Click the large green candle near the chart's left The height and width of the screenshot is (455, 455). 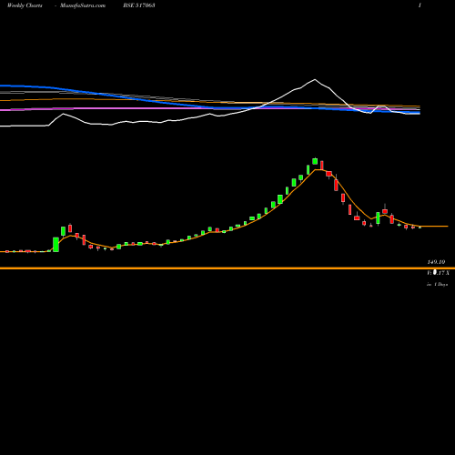[56, 245]
